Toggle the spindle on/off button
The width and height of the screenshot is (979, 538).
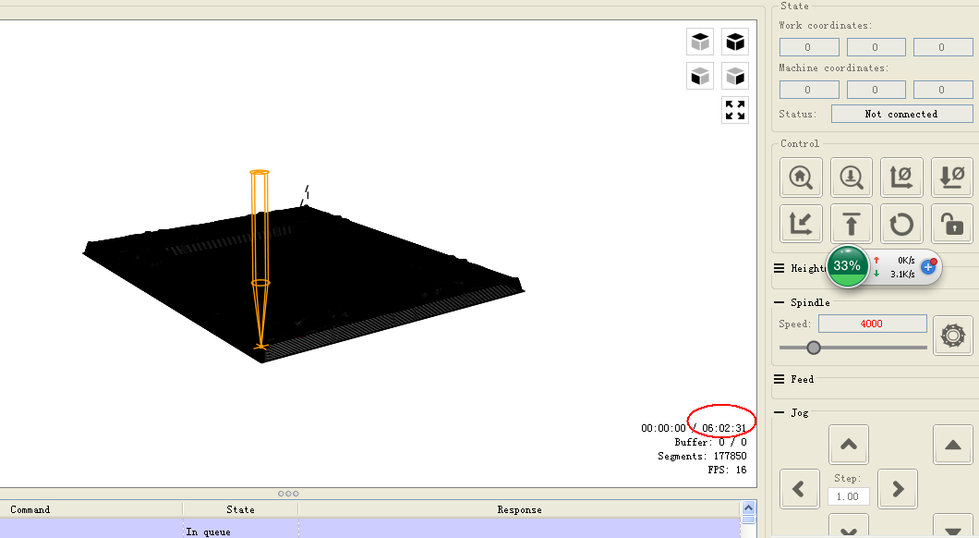pyautogui.click(x=951, y=336)
